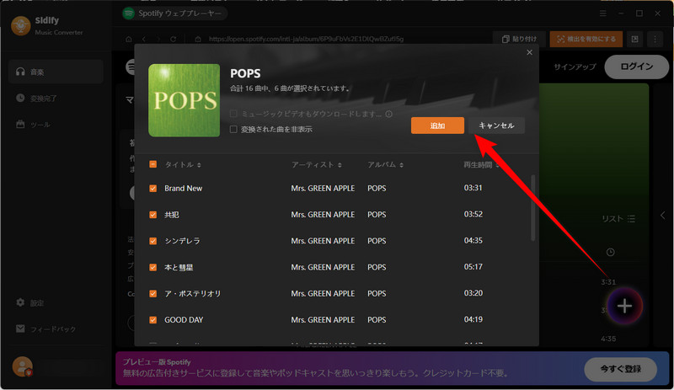This screenshot has height=390, width=674.
Task: Select the Spotify ウェブプレーヤー tab
Action: (x=174, y=13)
